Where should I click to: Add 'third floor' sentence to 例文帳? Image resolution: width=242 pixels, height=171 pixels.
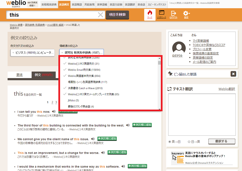[x=142, y=125]
